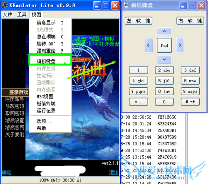
Task: Close the 模拟键盘 window
Action: pos(201,5)
